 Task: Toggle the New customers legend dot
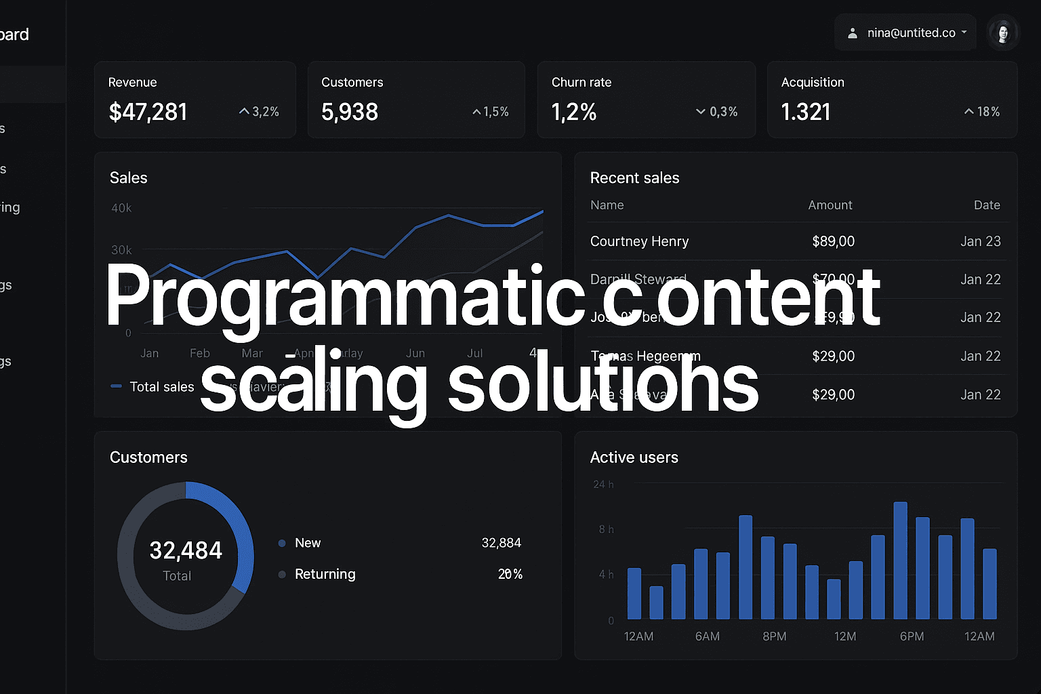click(282, 543)
